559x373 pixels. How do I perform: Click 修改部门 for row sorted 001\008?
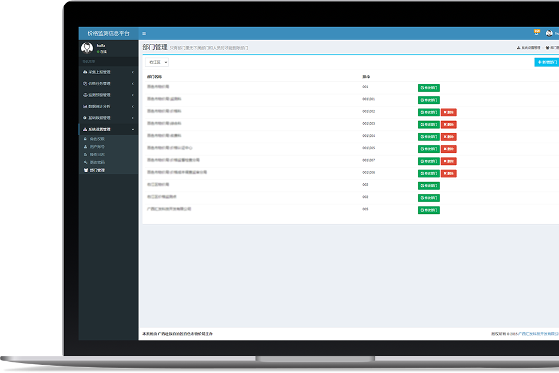[x=428, y=173]
